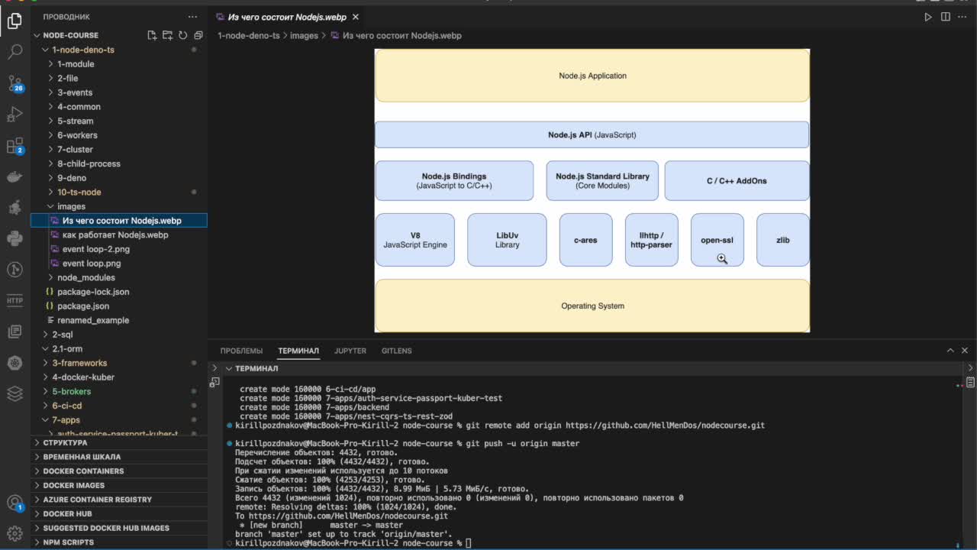Image resolution: width=977 pixels, height=550 pixels.
Task: Open the Accounts menu in activity bar
Action: (15, 503)
